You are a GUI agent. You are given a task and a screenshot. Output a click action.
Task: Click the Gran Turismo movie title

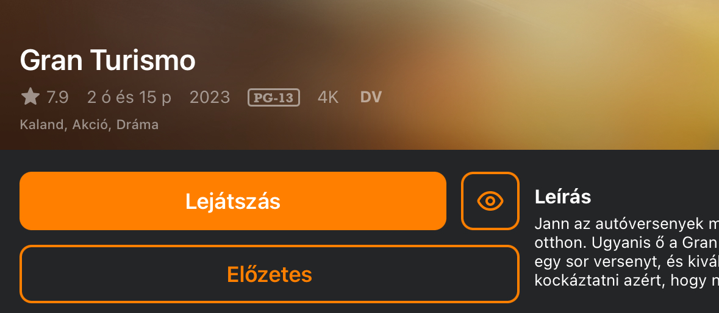pos(108,60)
